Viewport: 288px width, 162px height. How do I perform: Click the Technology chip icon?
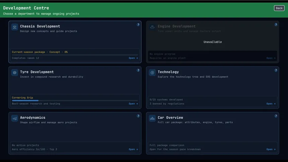(152, 73)
